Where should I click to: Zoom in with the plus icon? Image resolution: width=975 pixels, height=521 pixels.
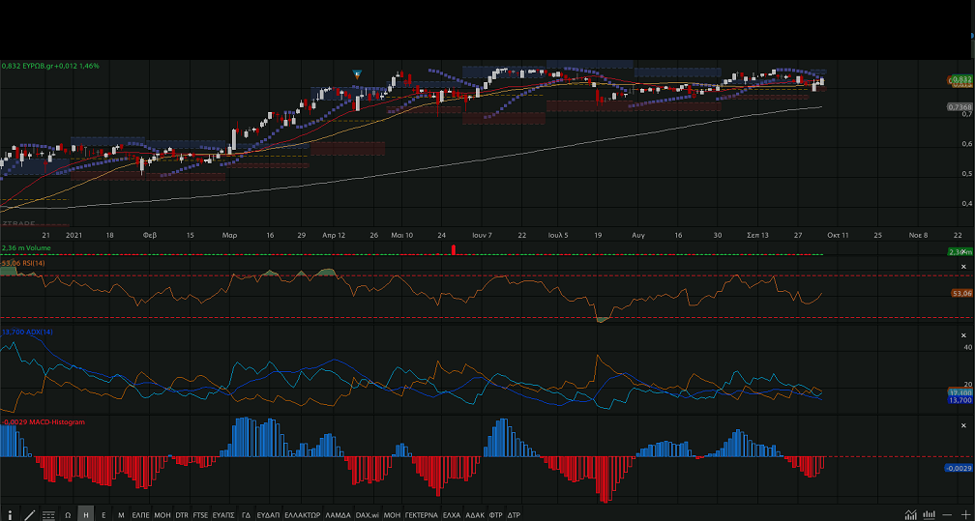(x=963, y=515)
